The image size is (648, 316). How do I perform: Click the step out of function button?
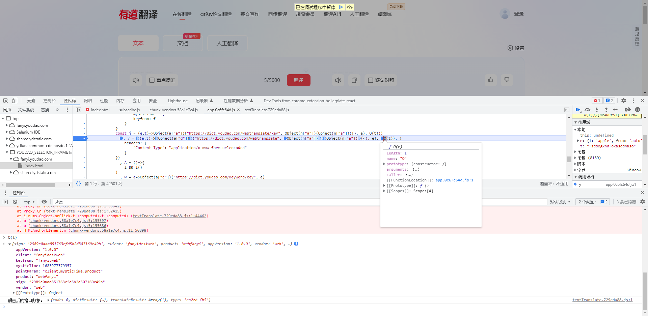[x=606, y=110]
